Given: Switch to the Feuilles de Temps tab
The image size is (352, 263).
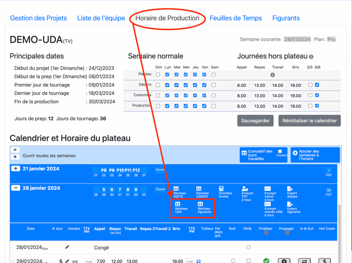Looking at the screenshot, I should [x=235, y=18].
